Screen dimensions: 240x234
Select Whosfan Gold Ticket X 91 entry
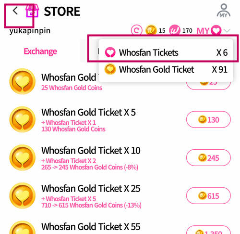[166, 69]
